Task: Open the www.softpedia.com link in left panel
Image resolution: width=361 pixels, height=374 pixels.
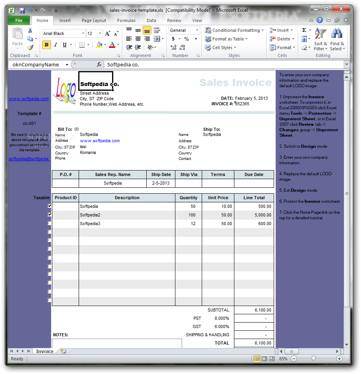Action: tap(29, 99)
